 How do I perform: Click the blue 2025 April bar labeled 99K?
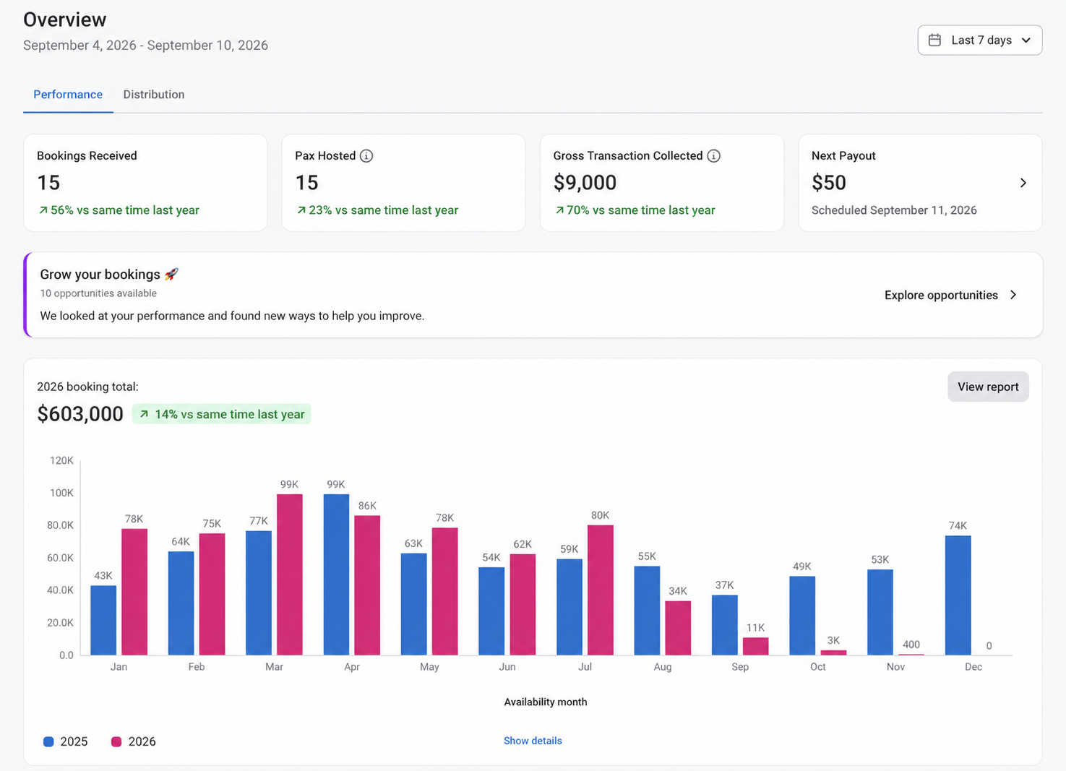pos(337,574)
